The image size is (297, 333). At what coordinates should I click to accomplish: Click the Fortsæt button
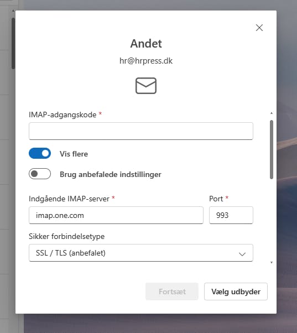[172, 292]
